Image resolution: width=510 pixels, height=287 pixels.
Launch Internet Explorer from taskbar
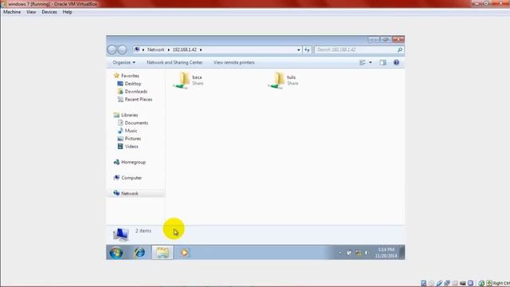[140, 253]
